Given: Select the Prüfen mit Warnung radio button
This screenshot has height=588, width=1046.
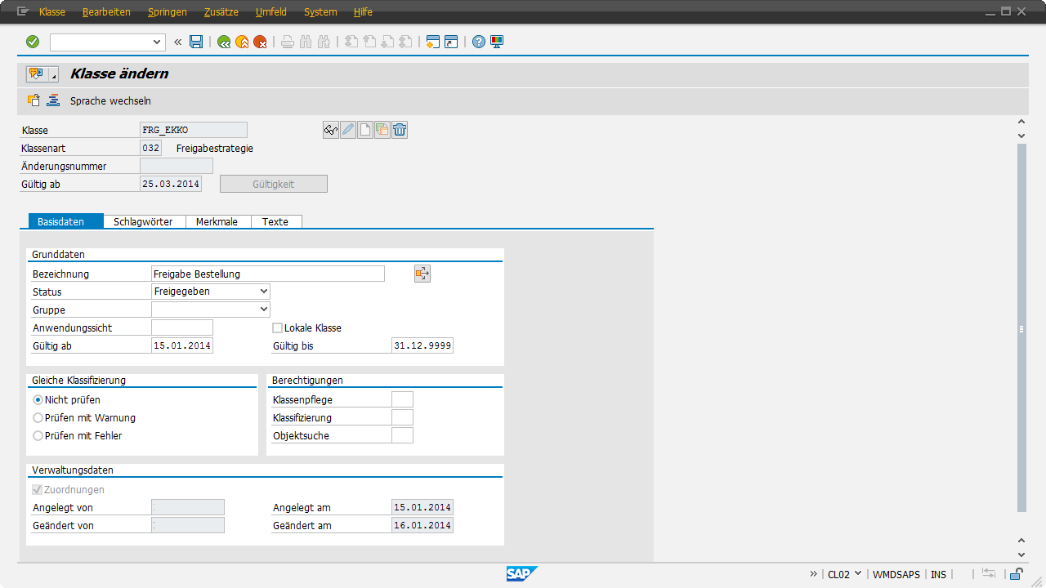Looking at the screenshot, I should pos(38,418).
